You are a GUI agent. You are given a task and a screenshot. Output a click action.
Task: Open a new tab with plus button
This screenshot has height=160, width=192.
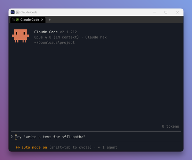click(x=50, y=20)
